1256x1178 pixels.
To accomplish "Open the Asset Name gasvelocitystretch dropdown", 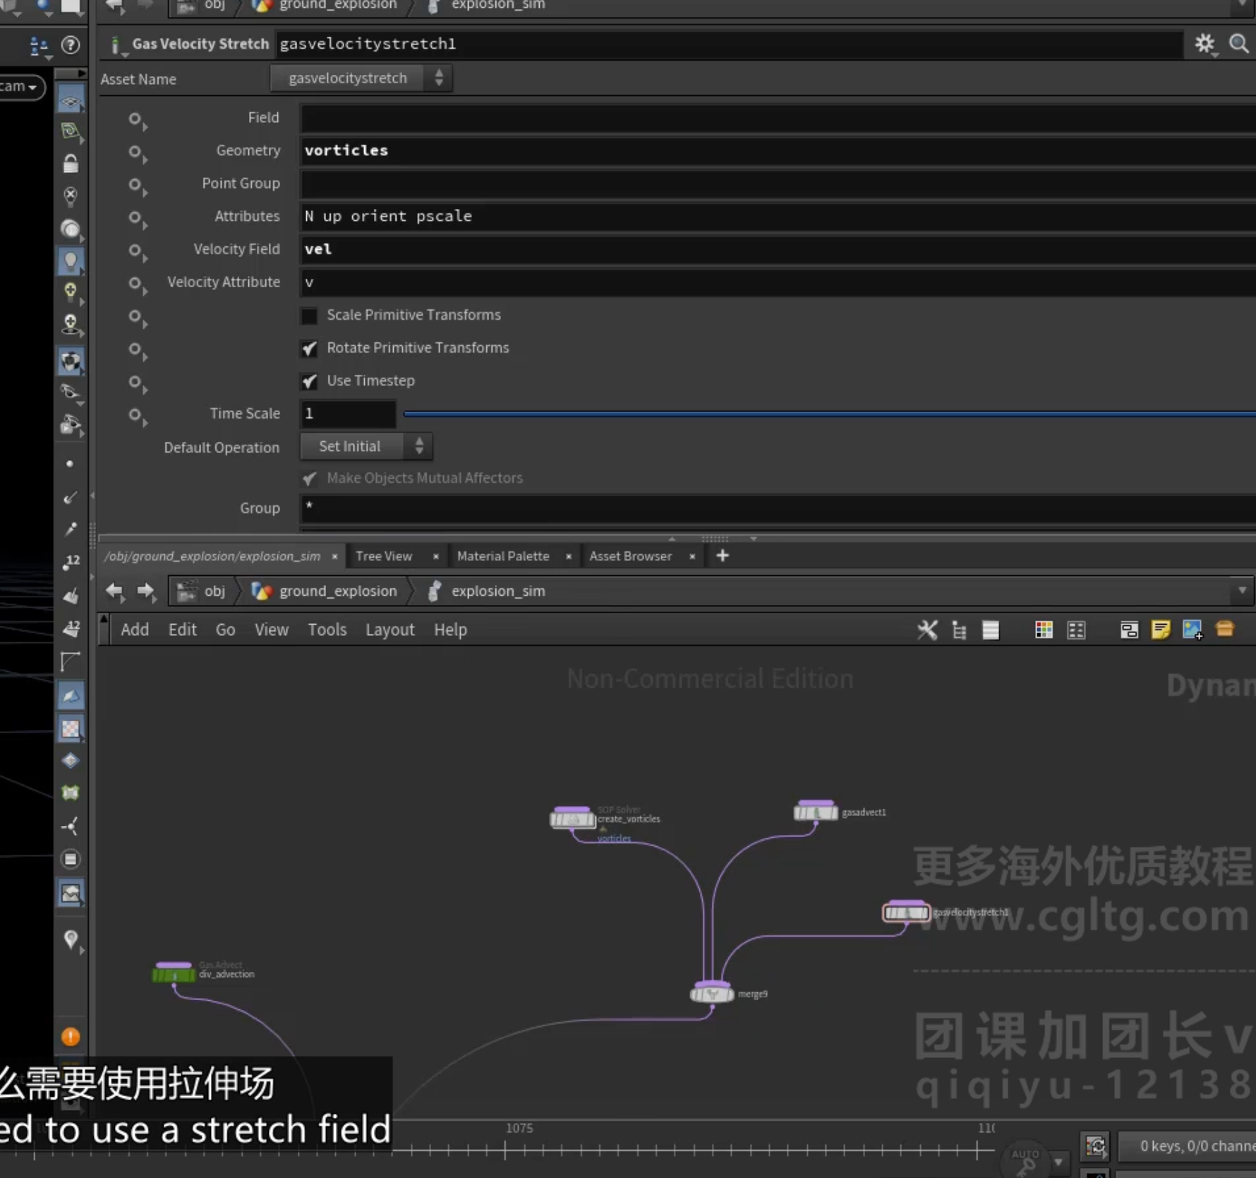I will click(x=361, y=78).
